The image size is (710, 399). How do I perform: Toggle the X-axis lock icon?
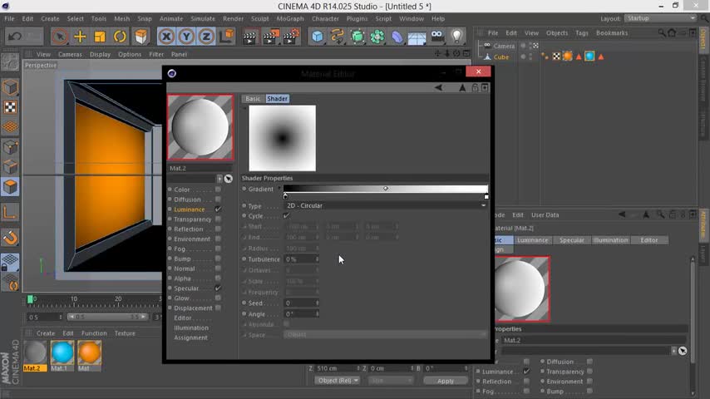pos(166,37)
